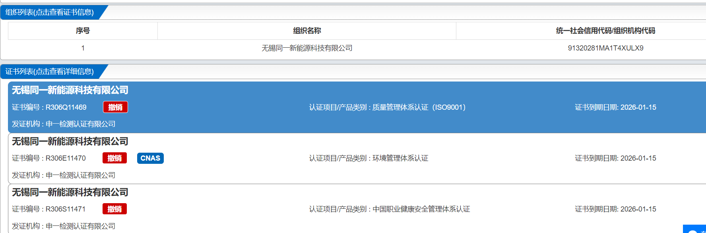This screenshot has height=233, width=706.
Task: Click the 撤销 badge beside R306S11471
Action: pos(114,209)
